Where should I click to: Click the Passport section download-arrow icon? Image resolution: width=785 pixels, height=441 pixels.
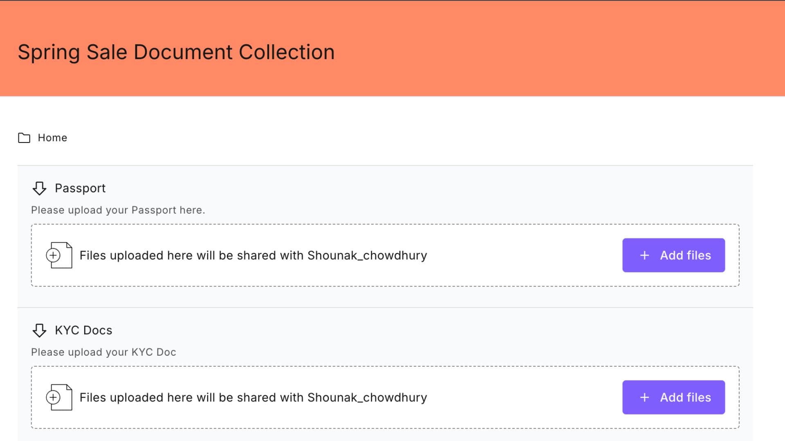pos(39,188)
